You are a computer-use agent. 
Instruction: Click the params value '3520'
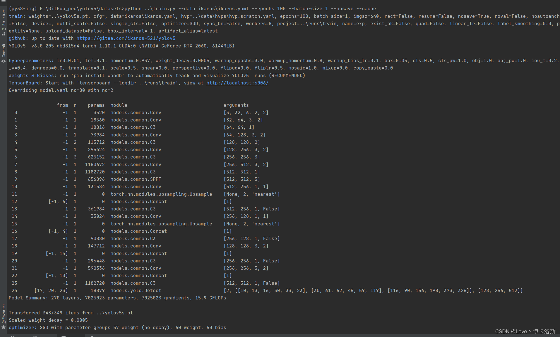point(99,113)
